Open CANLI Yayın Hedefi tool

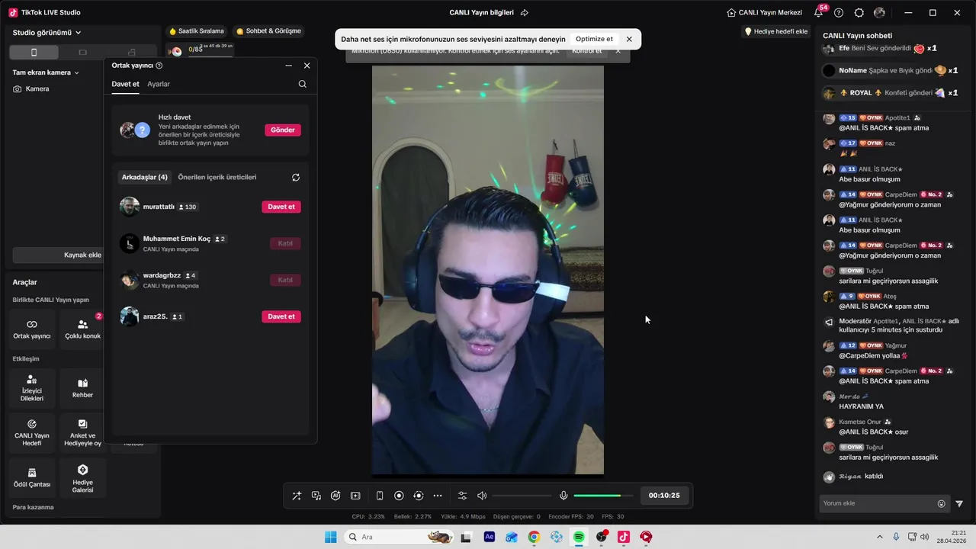32,433
